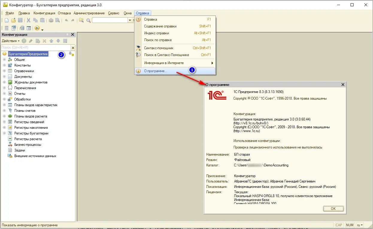
Task: Click the Edit pencil icon in tree panel
Action: coord(31,41)
